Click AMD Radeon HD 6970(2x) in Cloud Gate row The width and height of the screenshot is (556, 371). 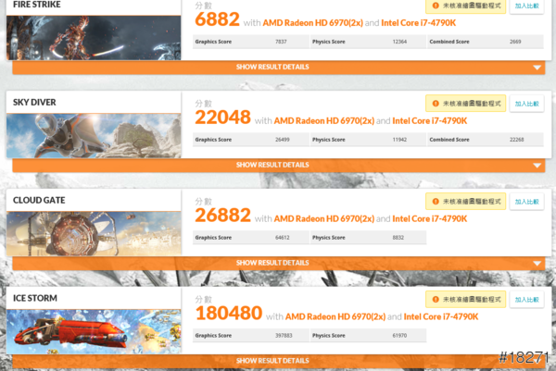324,218
